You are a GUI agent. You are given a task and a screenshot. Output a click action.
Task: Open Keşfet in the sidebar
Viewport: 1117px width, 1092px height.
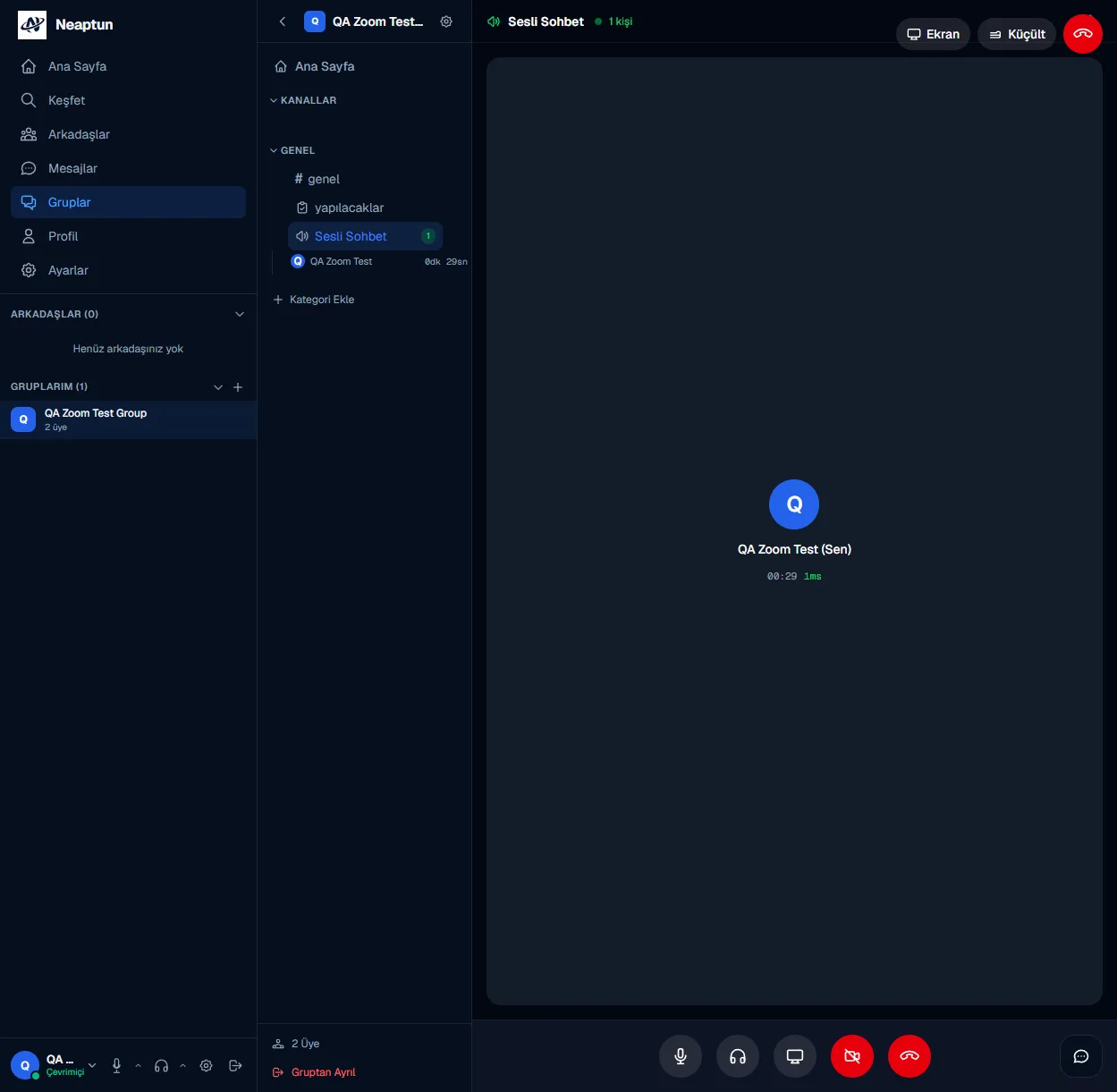[x=128, y=100]
